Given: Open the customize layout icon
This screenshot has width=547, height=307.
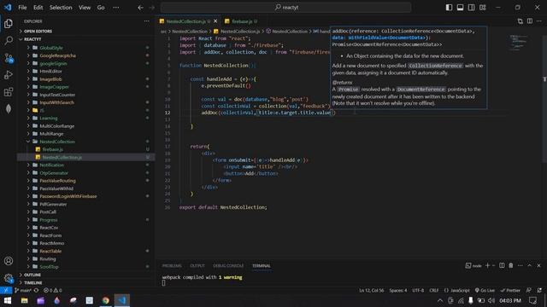Looking at the screenshot, I should click(482, 8).
